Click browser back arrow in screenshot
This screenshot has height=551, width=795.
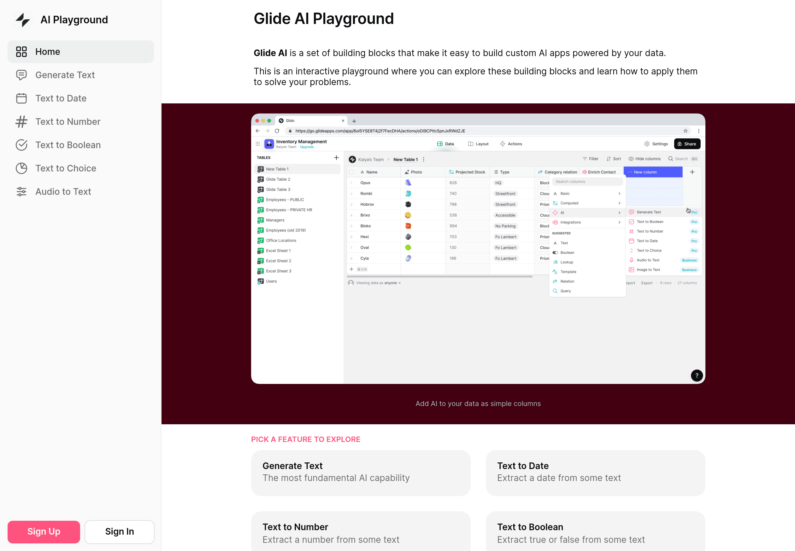tap(257, 131)
